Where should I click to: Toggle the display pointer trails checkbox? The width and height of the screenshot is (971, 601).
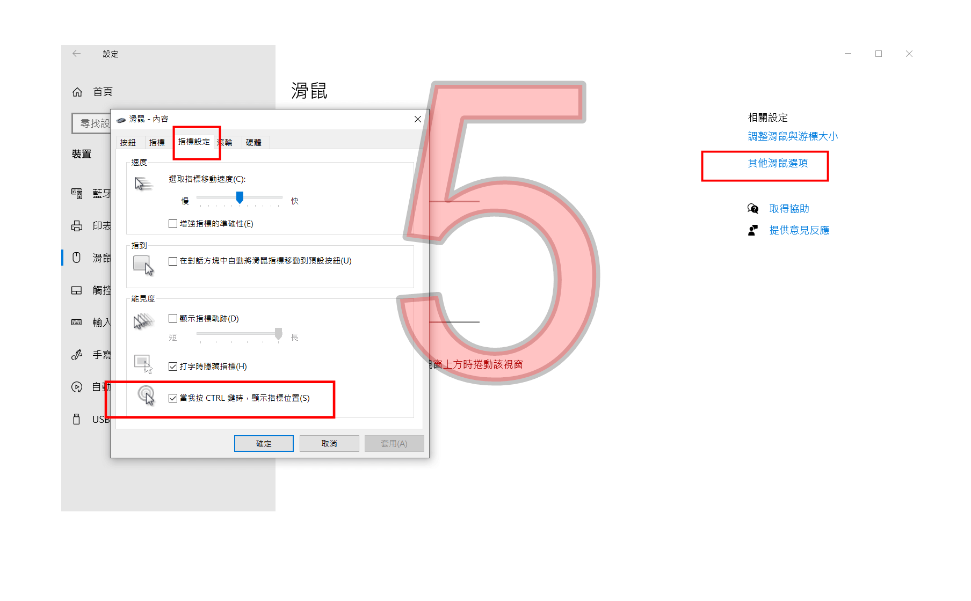coord(173,318)
